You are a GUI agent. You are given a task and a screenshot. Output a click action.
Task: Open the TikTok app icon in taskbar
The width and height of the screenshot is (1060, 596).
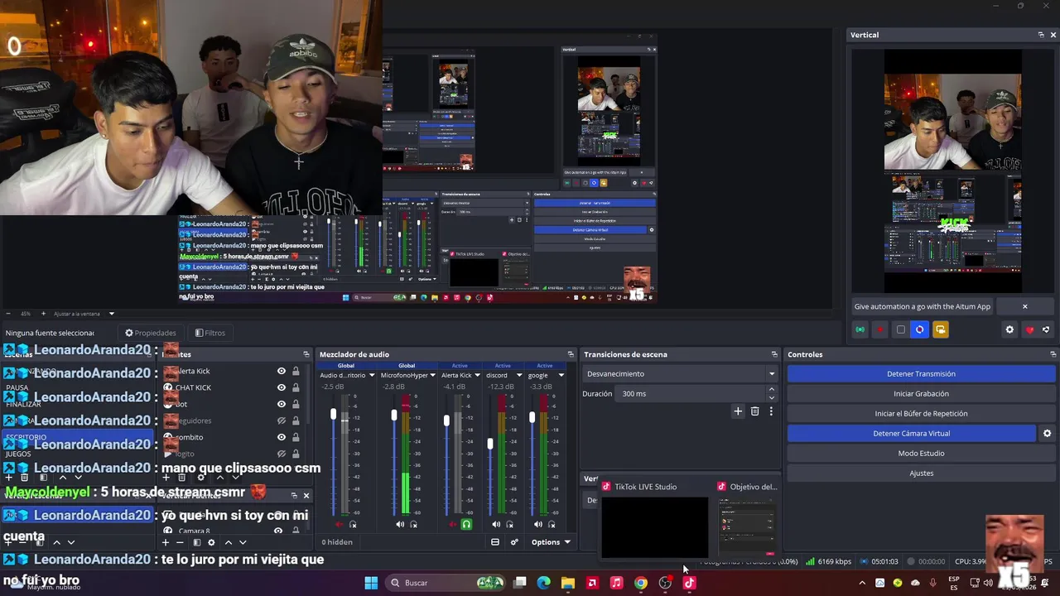pyautogui.click(x=689, y=583)
